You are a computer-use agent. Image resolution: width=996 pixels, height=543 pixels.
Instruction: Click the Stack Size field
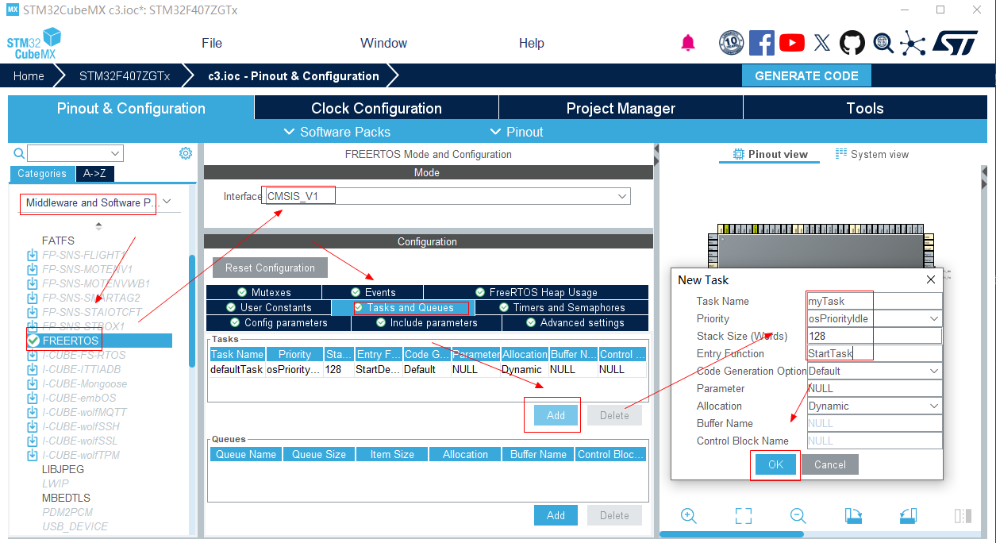click(x=875, y=336)
